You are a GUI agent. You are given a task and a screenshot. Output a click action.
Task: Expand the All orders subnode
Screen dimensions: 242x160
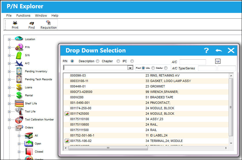[19, 136]
